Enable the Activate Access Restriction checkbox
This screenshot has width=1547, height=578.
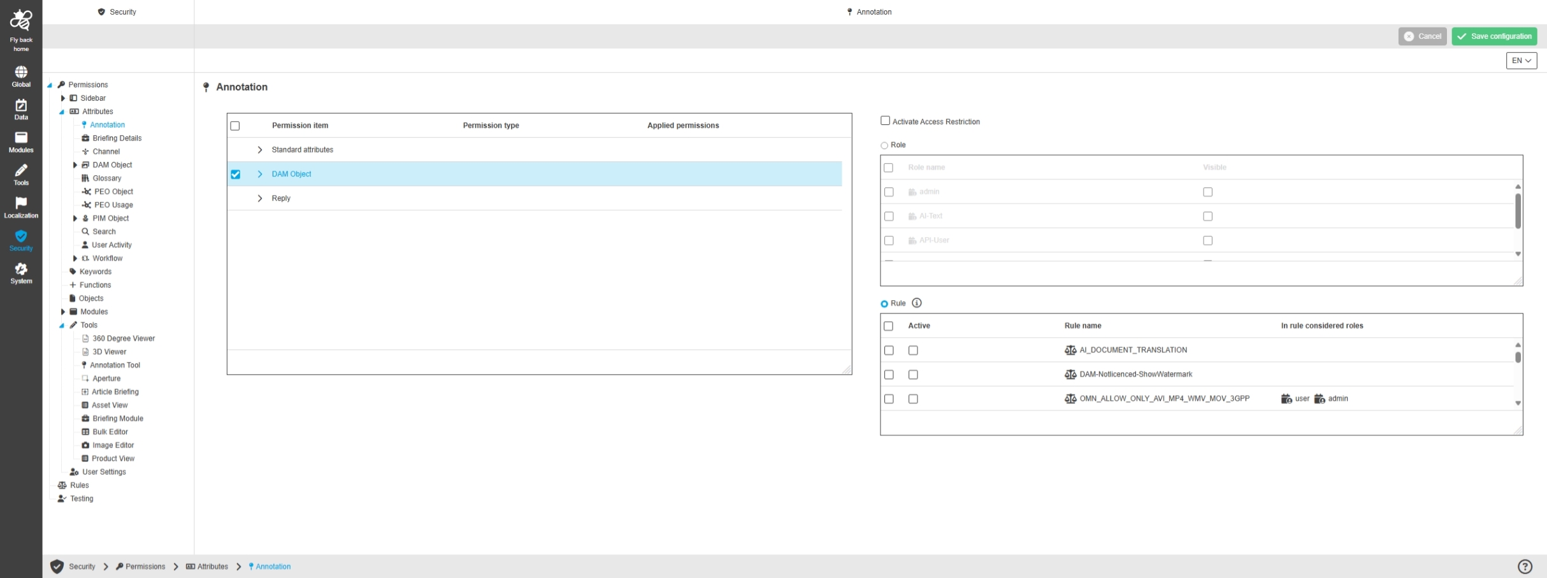point(885,120)
